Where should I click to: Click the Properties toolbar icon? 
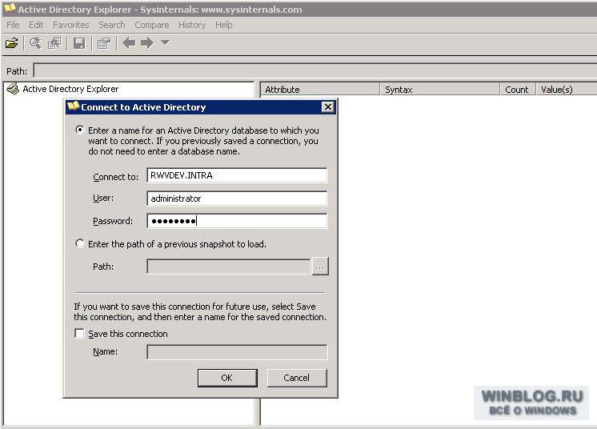[103, 43]
